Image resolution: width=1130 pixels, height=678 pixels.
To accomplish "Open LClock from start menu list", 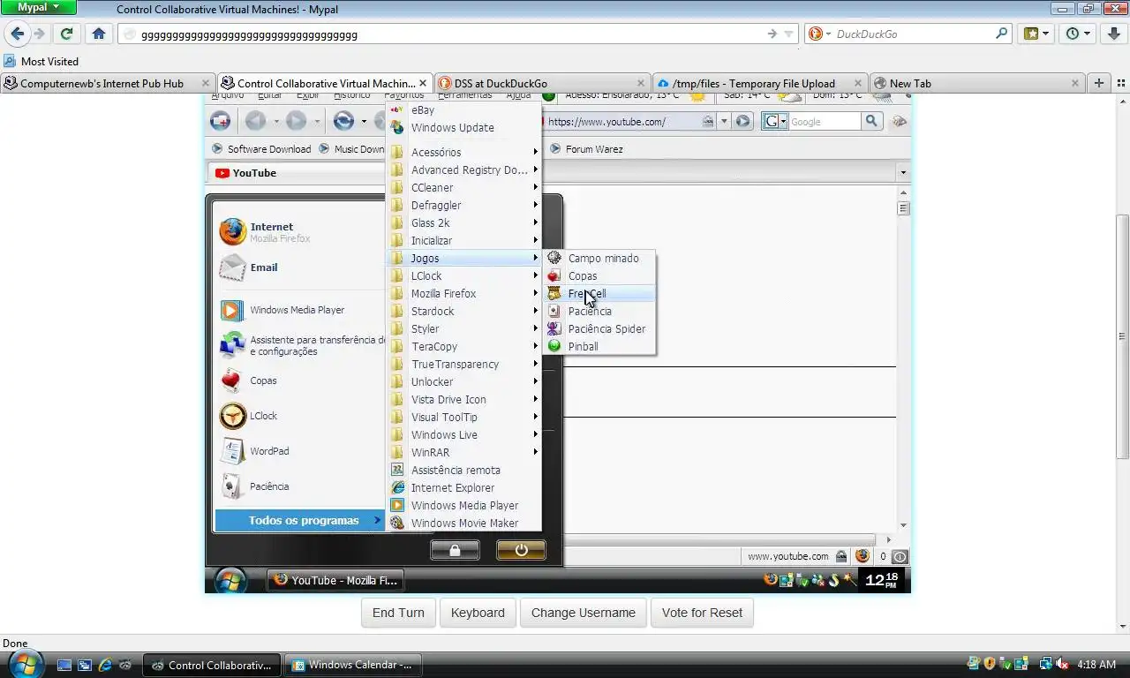I will (300, 416).
